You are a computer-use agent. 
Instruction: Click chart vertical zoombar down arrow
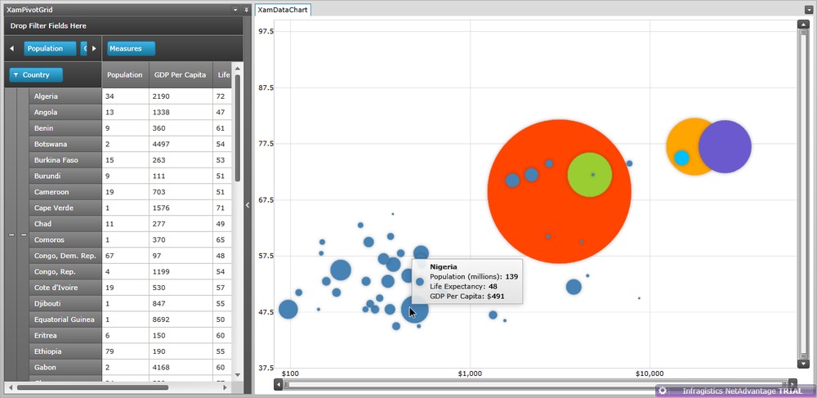[803, 364]
